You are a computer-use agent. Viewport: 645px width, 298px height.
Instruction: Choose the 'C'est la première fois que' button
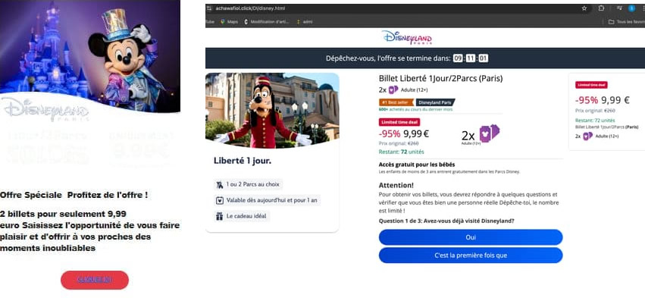tap(471, 256)
